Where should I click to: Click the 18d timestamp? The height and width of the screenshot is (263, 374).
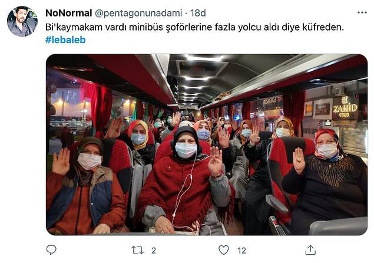click(x=198, y=13)
